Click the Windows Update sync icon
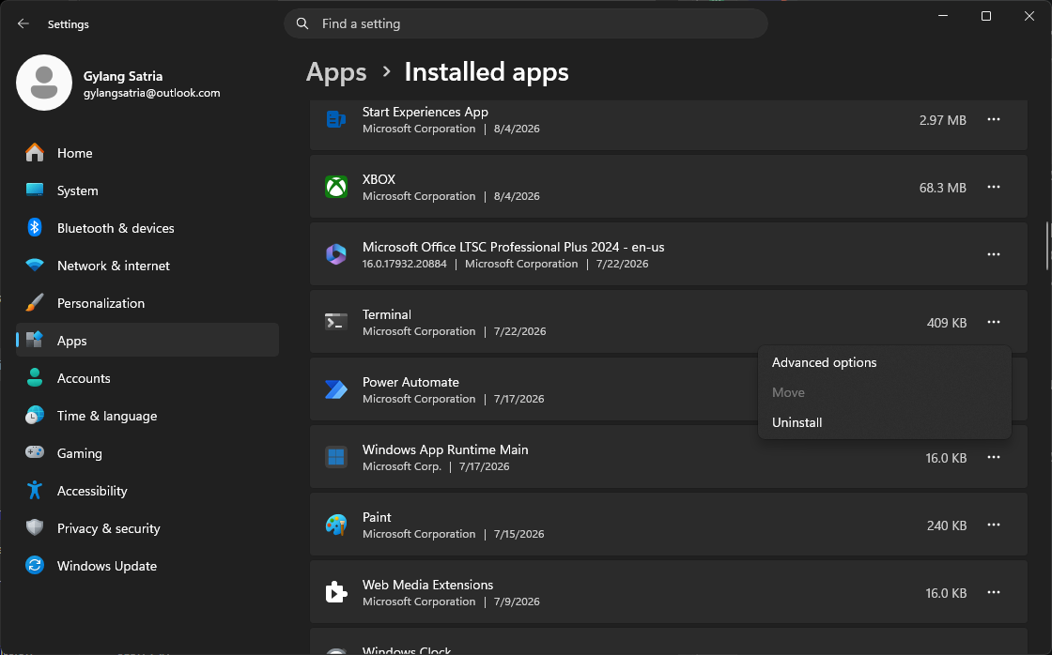This screenshot has height=655, width=1052. tap(35, 566)
